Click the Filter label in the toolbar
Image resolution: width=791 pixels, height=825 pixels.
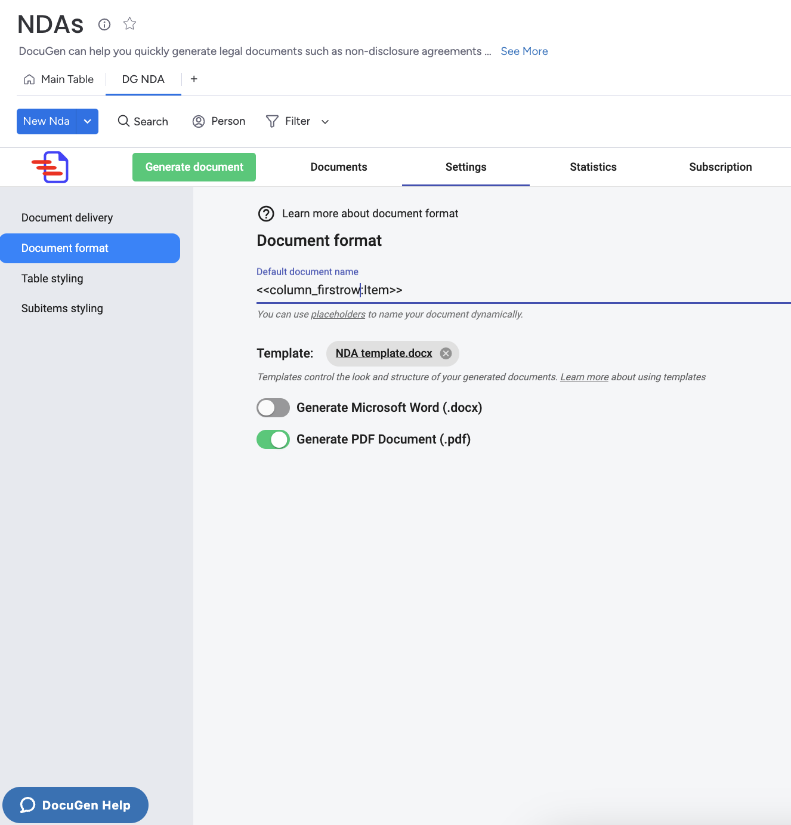click(x=298, y=121)
